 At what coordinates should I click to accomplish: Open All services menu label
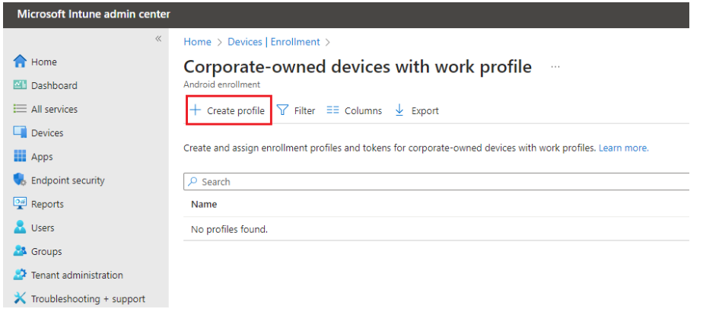[54, 109]
